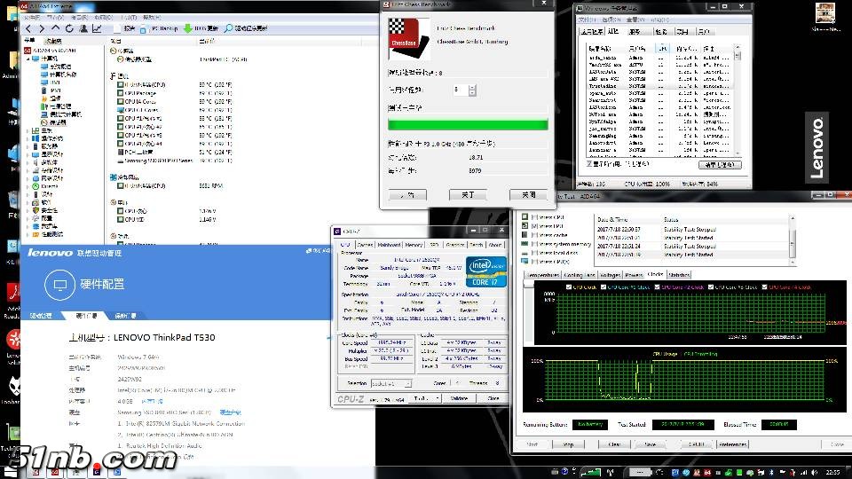Open Temperatures tab in stability test
This screenshot has width=852, height=479.
coord(542,275)
